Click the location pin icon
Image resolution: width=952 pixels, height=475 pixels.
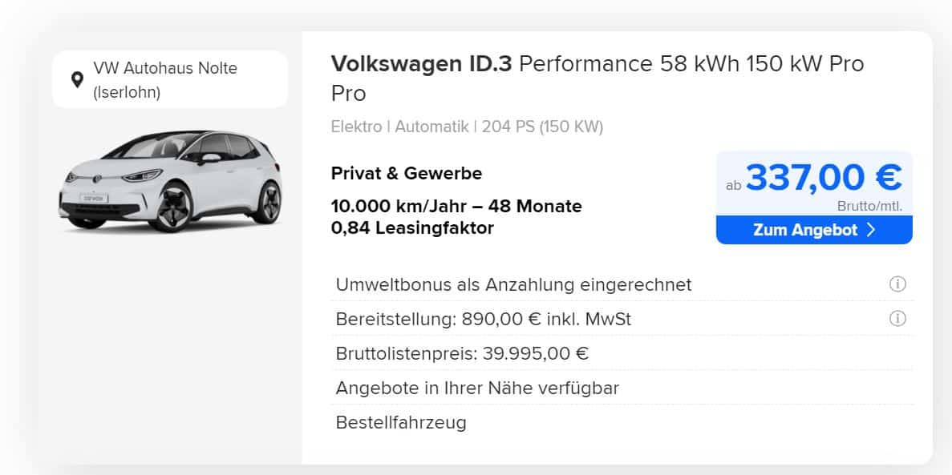pyautogui.click(x=77, y=79)
